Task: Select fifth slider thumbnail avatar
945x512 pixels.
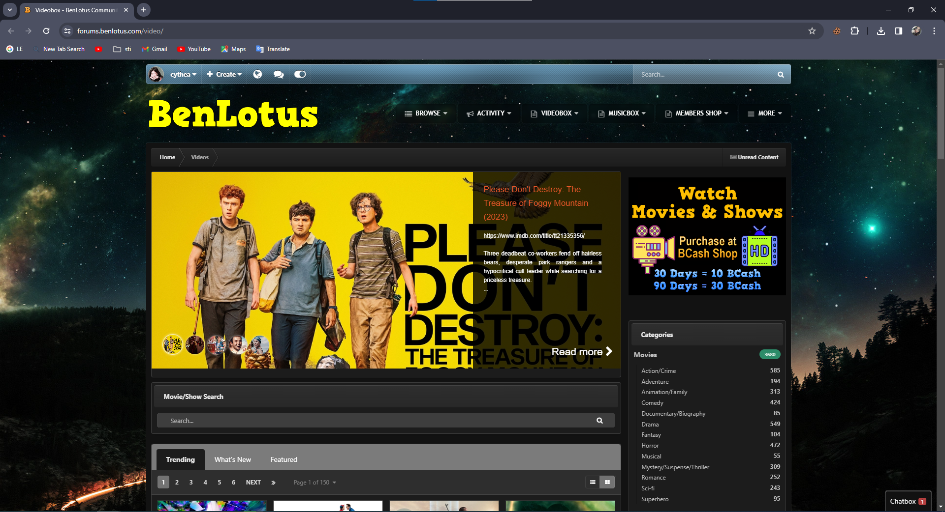Action: pos(259,344)
